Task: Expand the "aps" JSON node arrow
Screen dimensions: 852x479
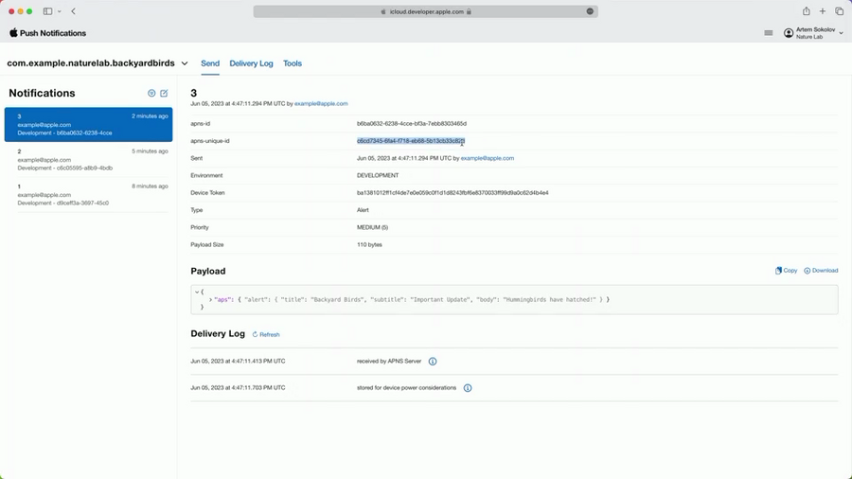Action: point(210,300)
